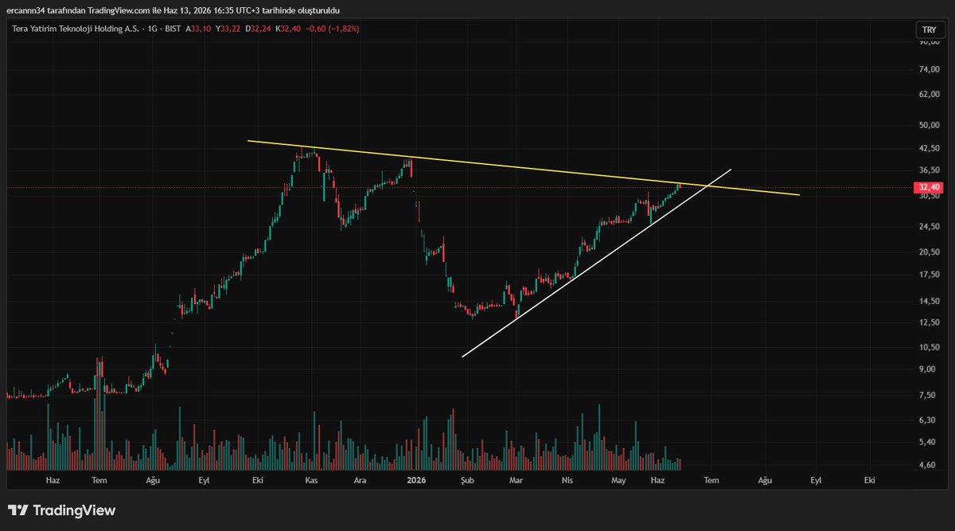The image size is (955, 531).
Task: Click the 12,50 price axis label
Action: pyautogui.click(x=930, y=322)
